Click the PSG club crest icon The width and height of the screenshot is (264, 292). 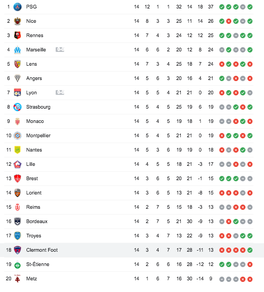point(17,7)
